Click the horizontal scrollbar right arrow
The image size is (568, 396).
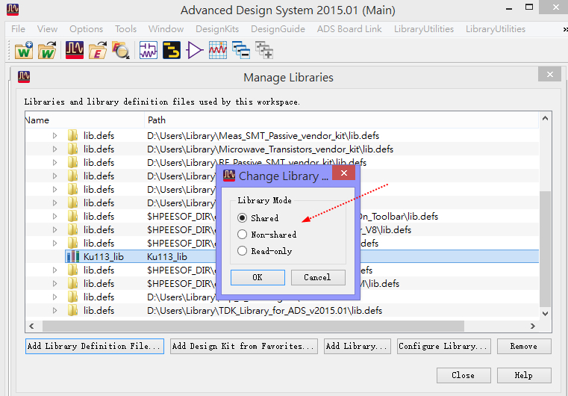[x=532, y=326]
